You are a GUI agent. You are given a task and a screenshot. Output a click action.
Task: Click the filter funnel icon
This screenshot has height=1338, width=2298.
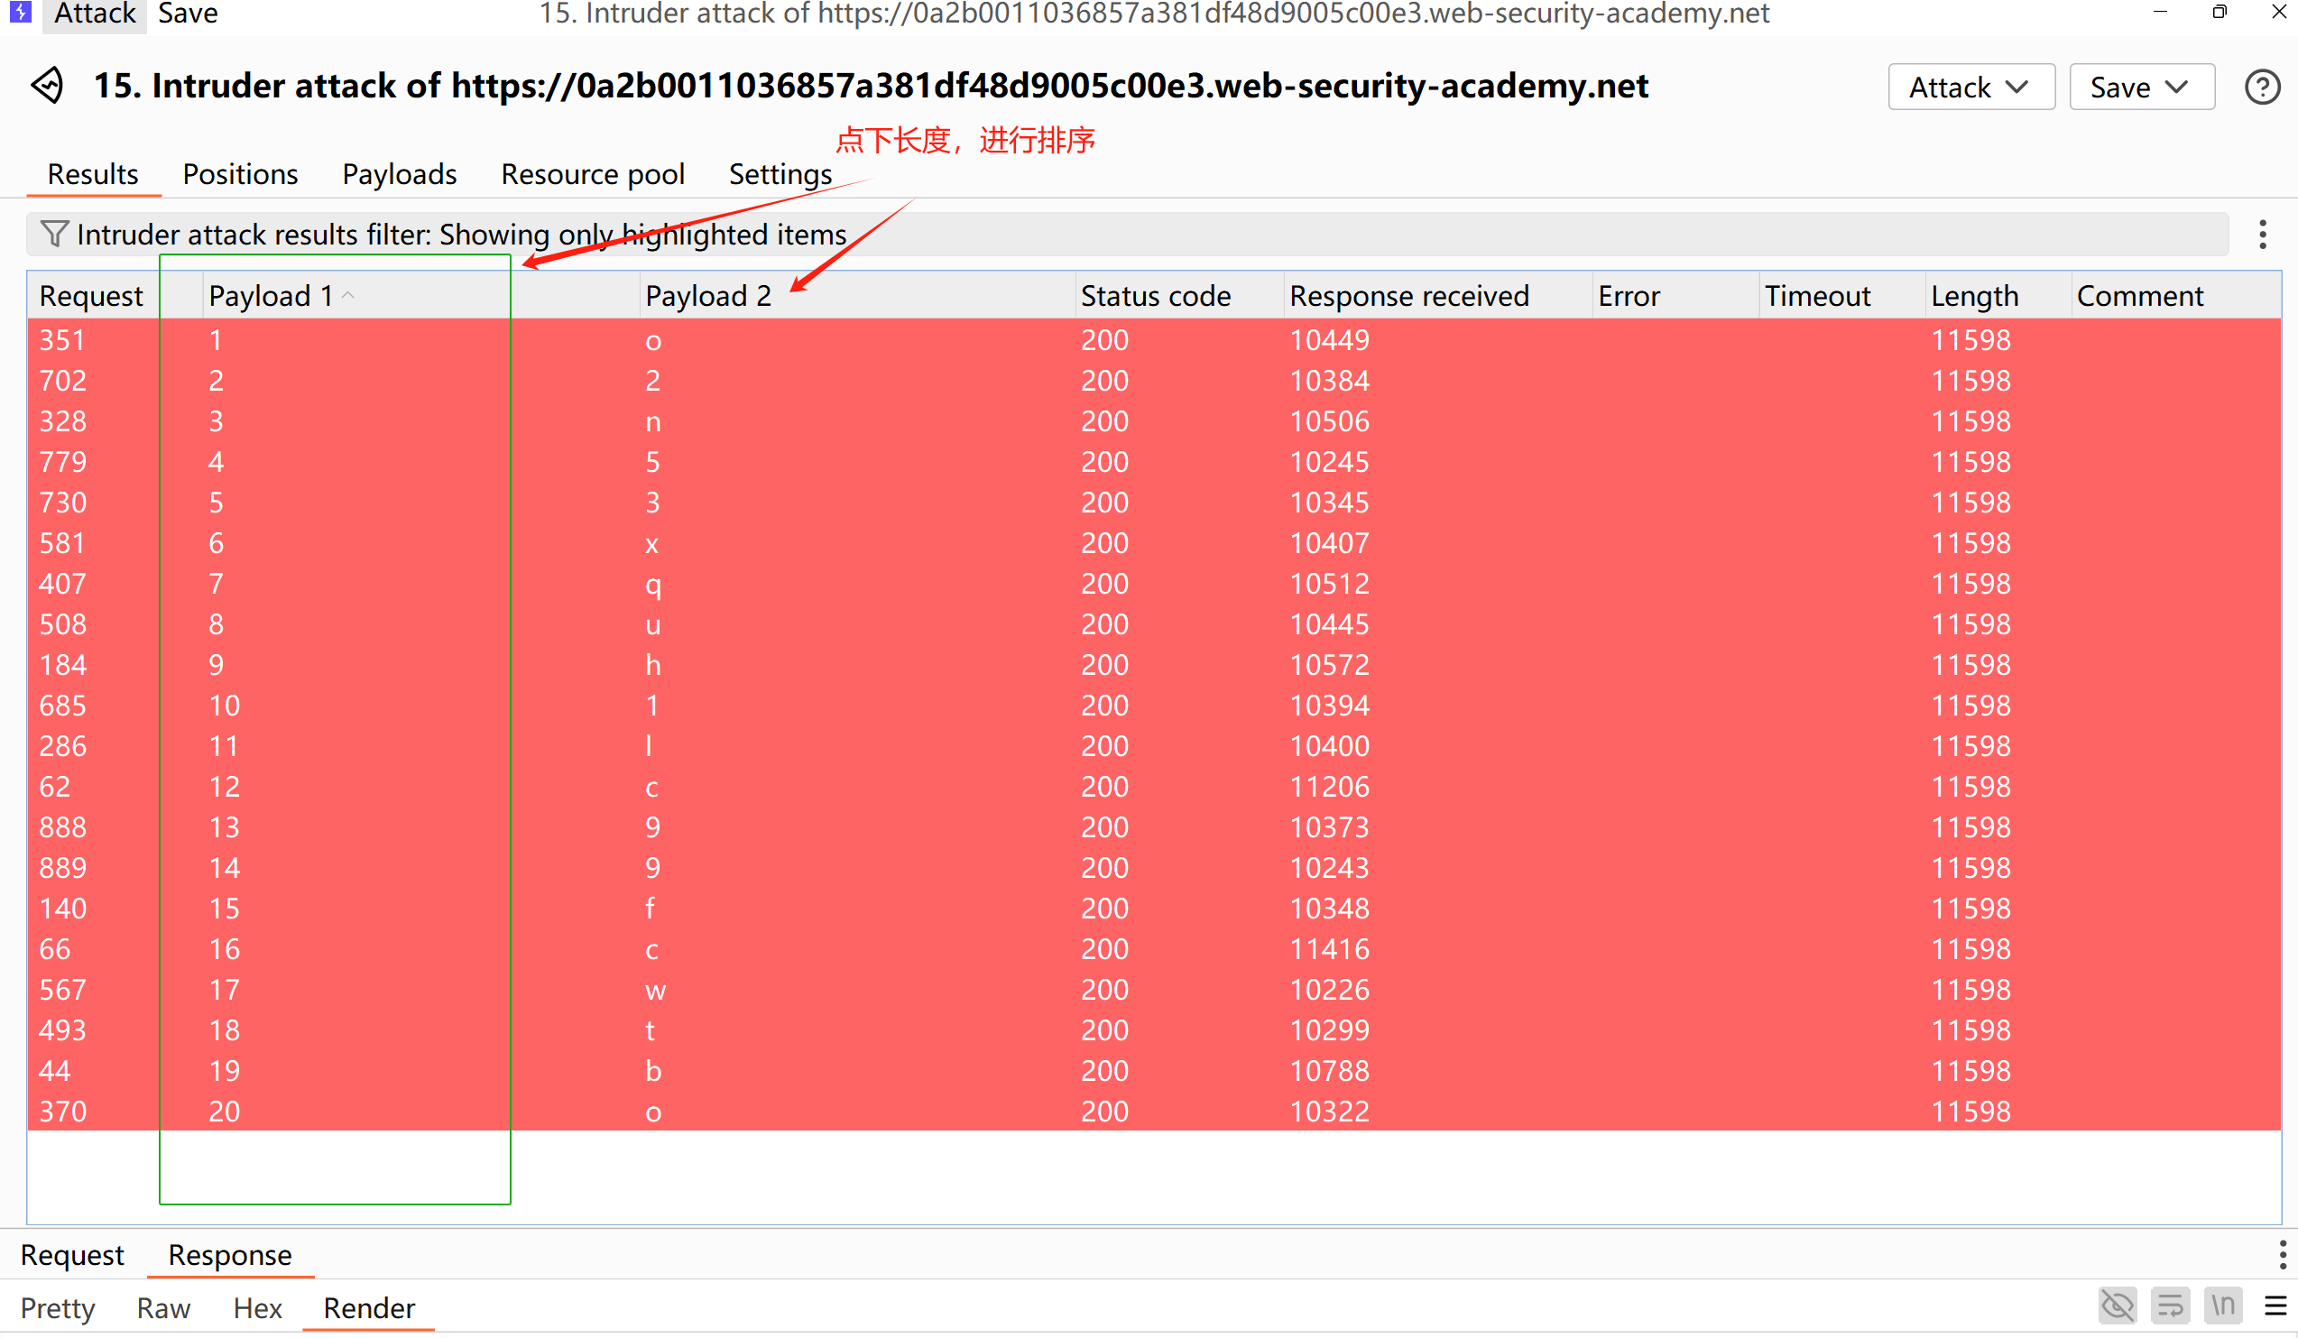54,235
